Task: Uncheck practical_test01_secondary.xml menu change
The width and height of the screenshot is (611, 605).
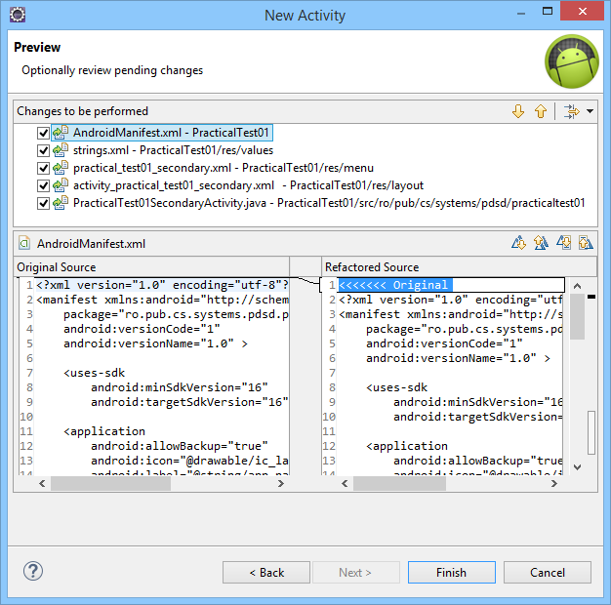Action: tap(43, 168)
